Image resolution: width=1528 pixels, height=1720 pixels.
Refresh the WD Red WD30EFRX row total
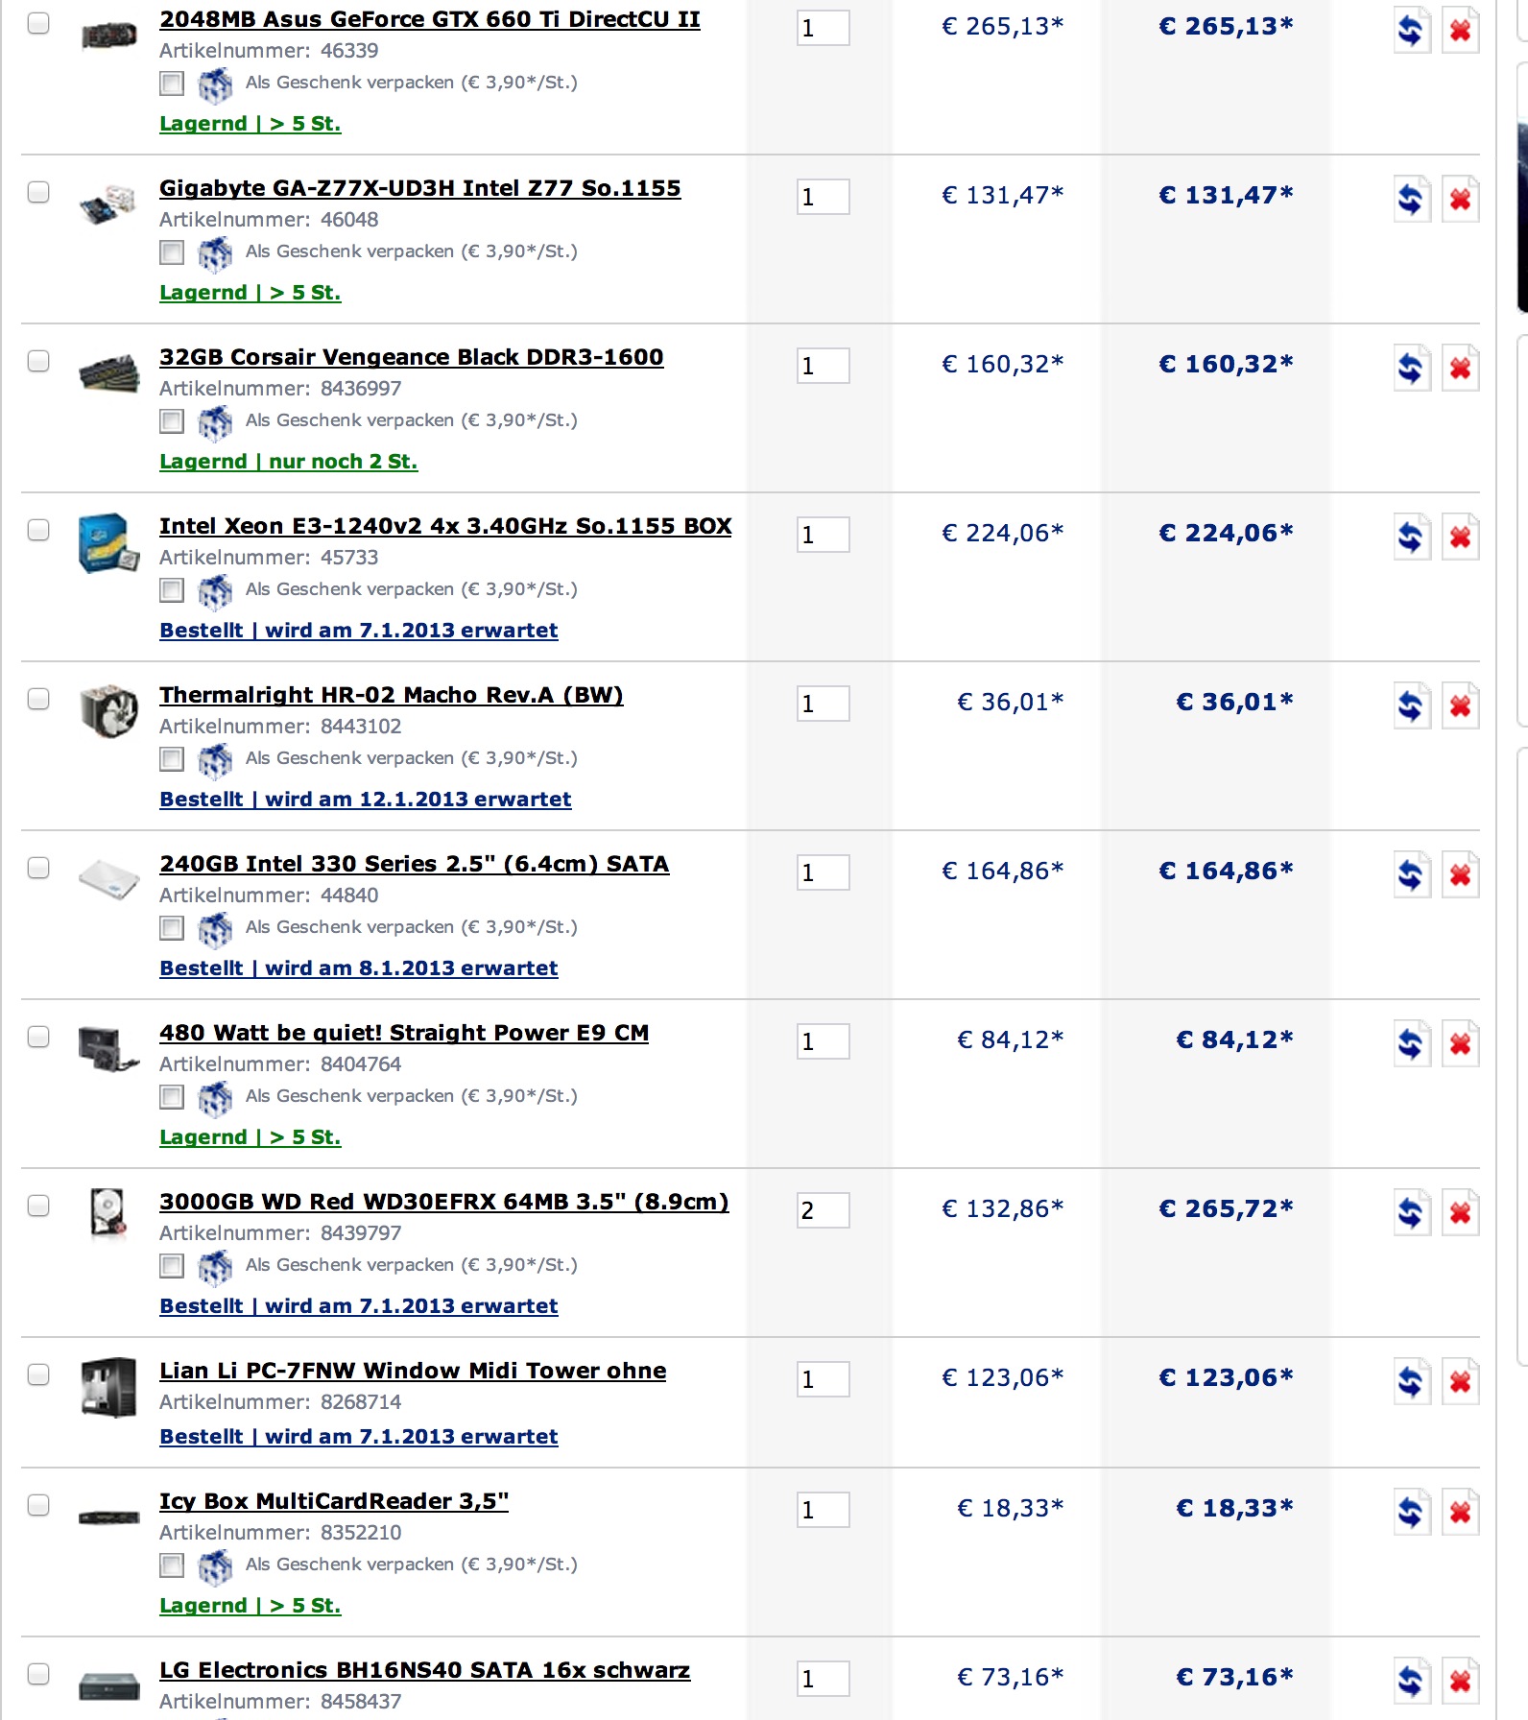click(1412, 1213)
